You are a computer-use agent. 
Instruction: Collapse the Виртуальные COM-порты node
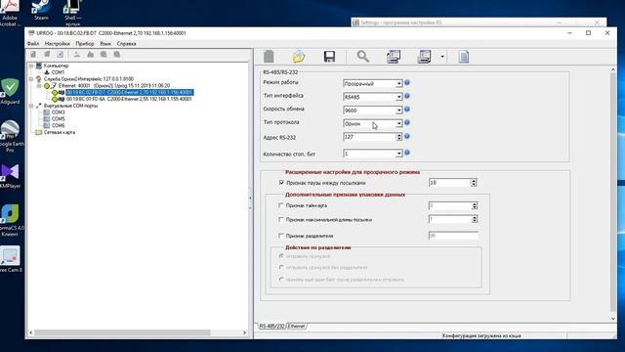coord(31,106)
